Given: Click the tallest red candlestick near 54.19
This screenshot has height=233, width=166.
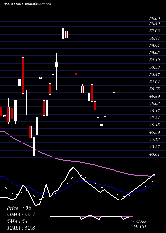Looking at the screenshot, I should pyautogui.click(x=23, y=75).
